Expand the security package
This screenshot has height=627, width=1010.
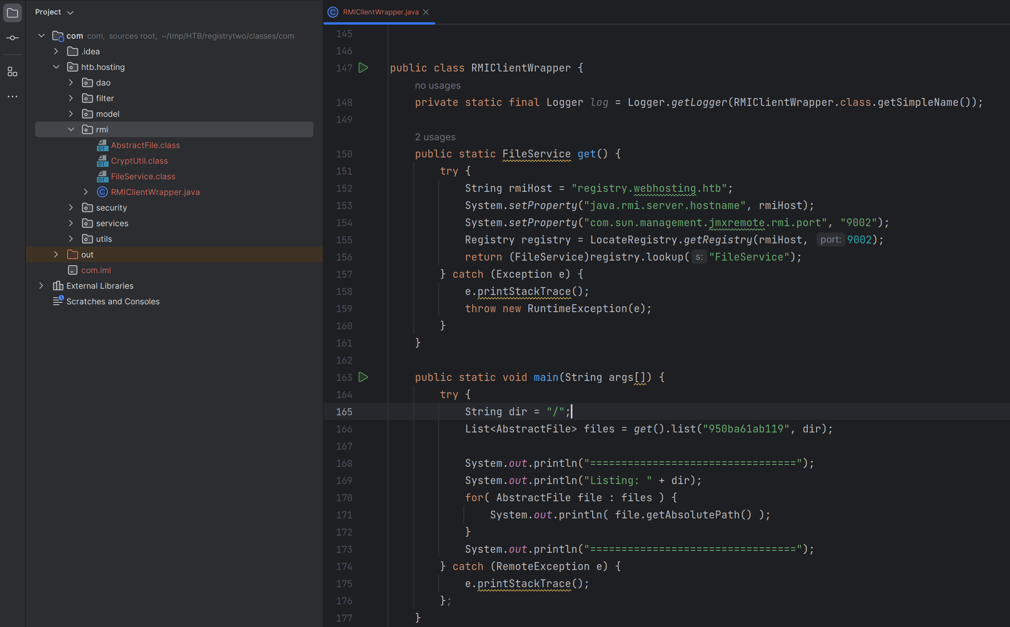[71, 207]
